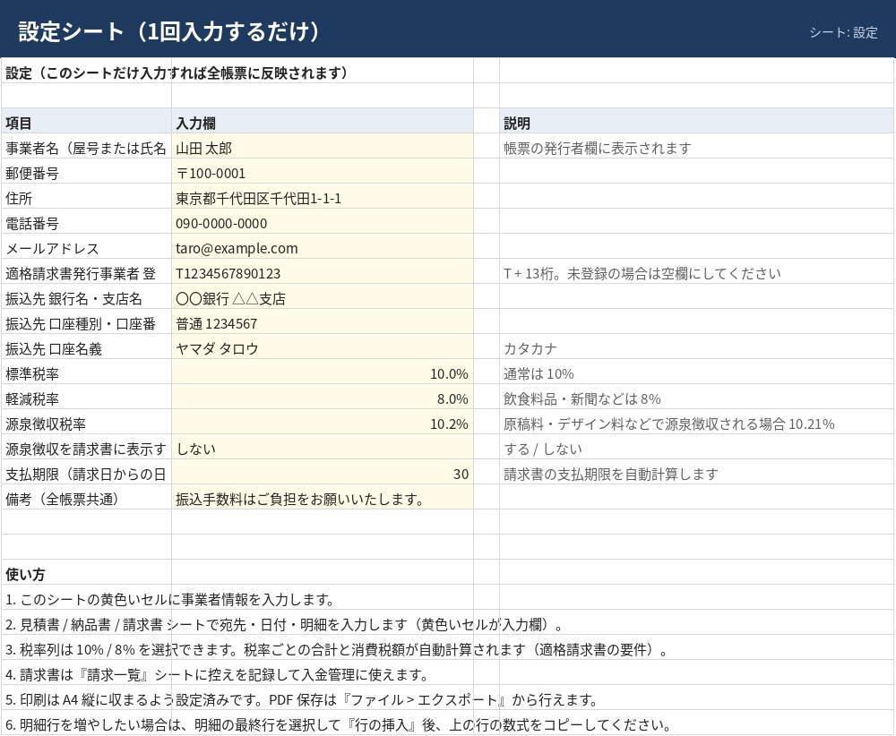The image size is (896, 736).
Task: Select instruction 1 about 黄色いセル
Action: click(x=170, y=599)
